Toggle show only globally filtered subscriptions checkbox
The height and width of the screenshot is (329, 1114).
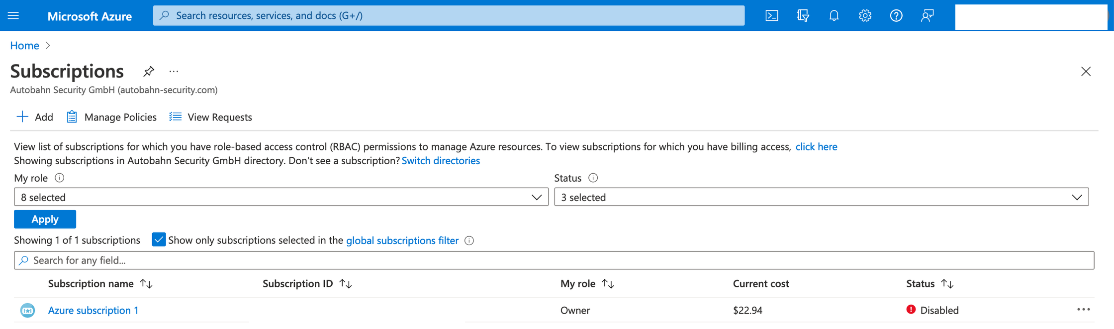(x=159, y=240)
